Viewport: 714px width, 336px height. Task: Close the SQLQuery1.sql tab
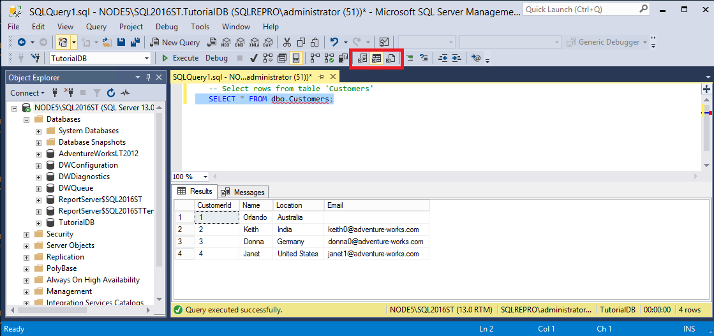click(x=333, y=77)
